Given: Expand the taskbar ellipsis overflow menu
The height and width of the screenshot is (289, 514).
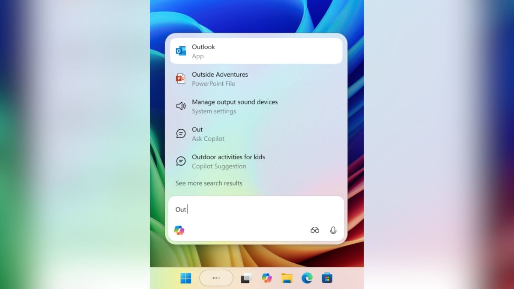Looking at the screenshot, I should [x=216, y=278].
